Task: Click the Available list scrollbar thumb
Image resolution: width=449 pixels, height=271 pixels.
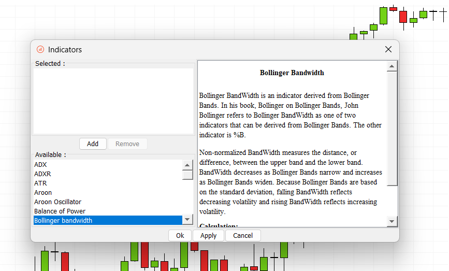Action: 187,175
